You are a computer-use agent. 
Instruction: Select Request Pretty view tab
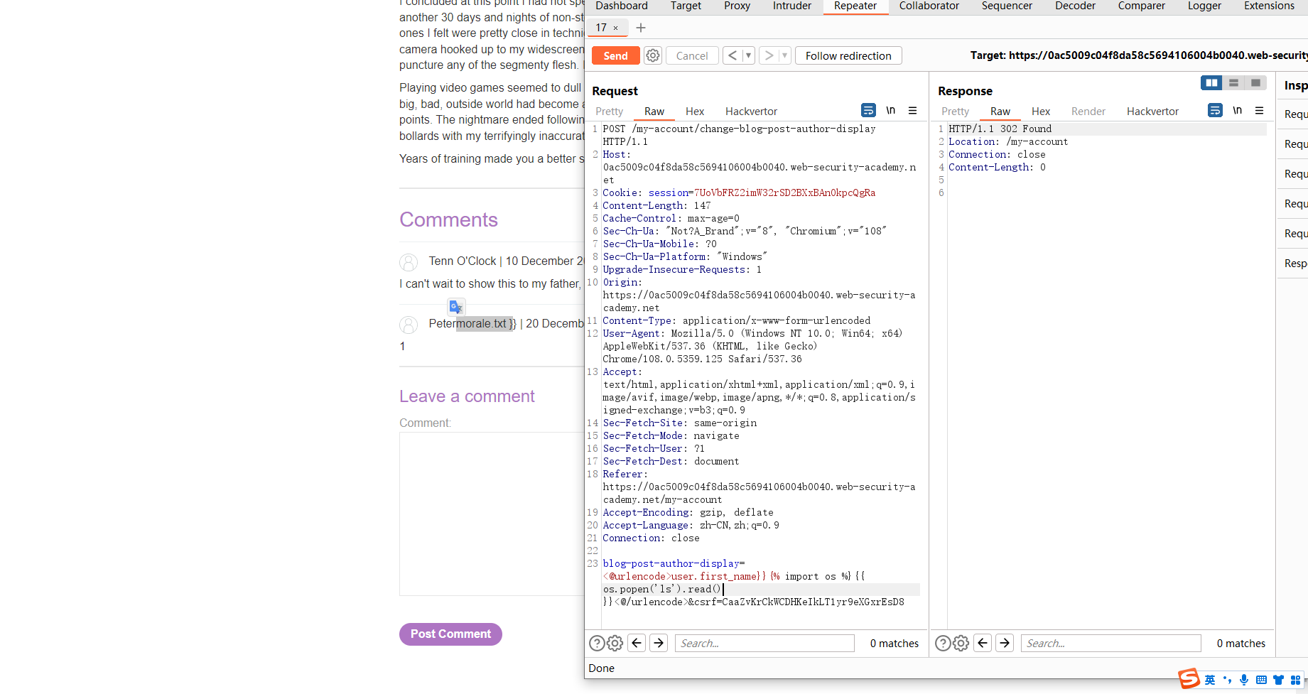[609, 111]
